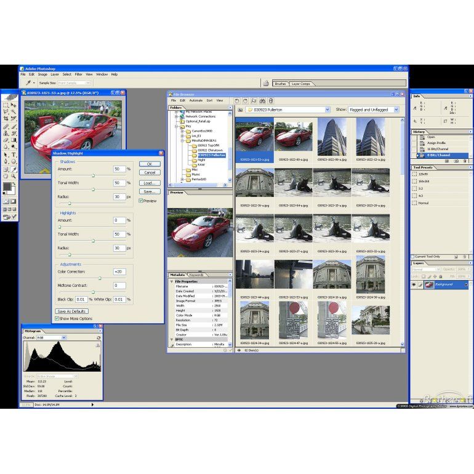Image resolution: width=474 pixels, height=474 pixels.
Task: Disable Show More Options checkbox
Action: [x=57, y=318]
